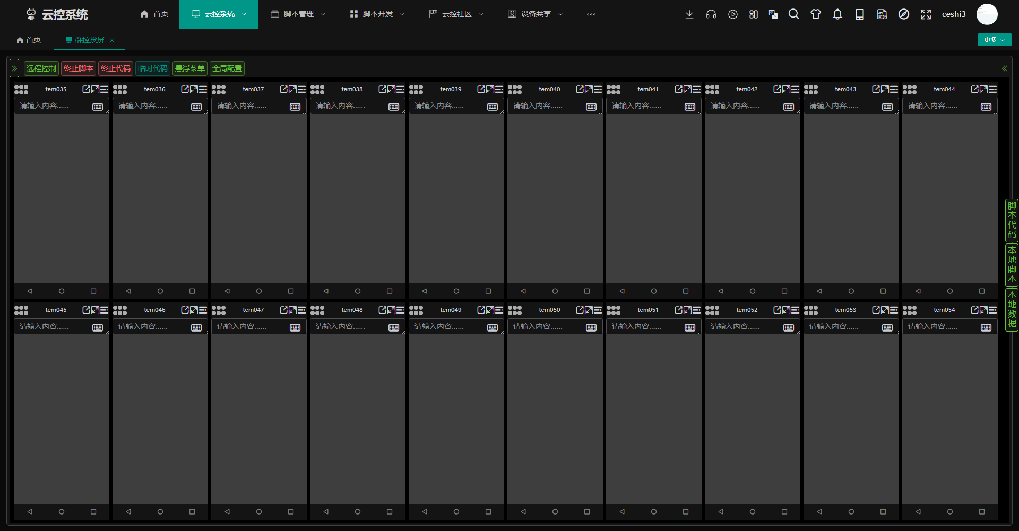Image resolution: width=1019 pixels, height=531 pixels.
Task: Click the download icon in top bar
Action: tap(689, 14)
